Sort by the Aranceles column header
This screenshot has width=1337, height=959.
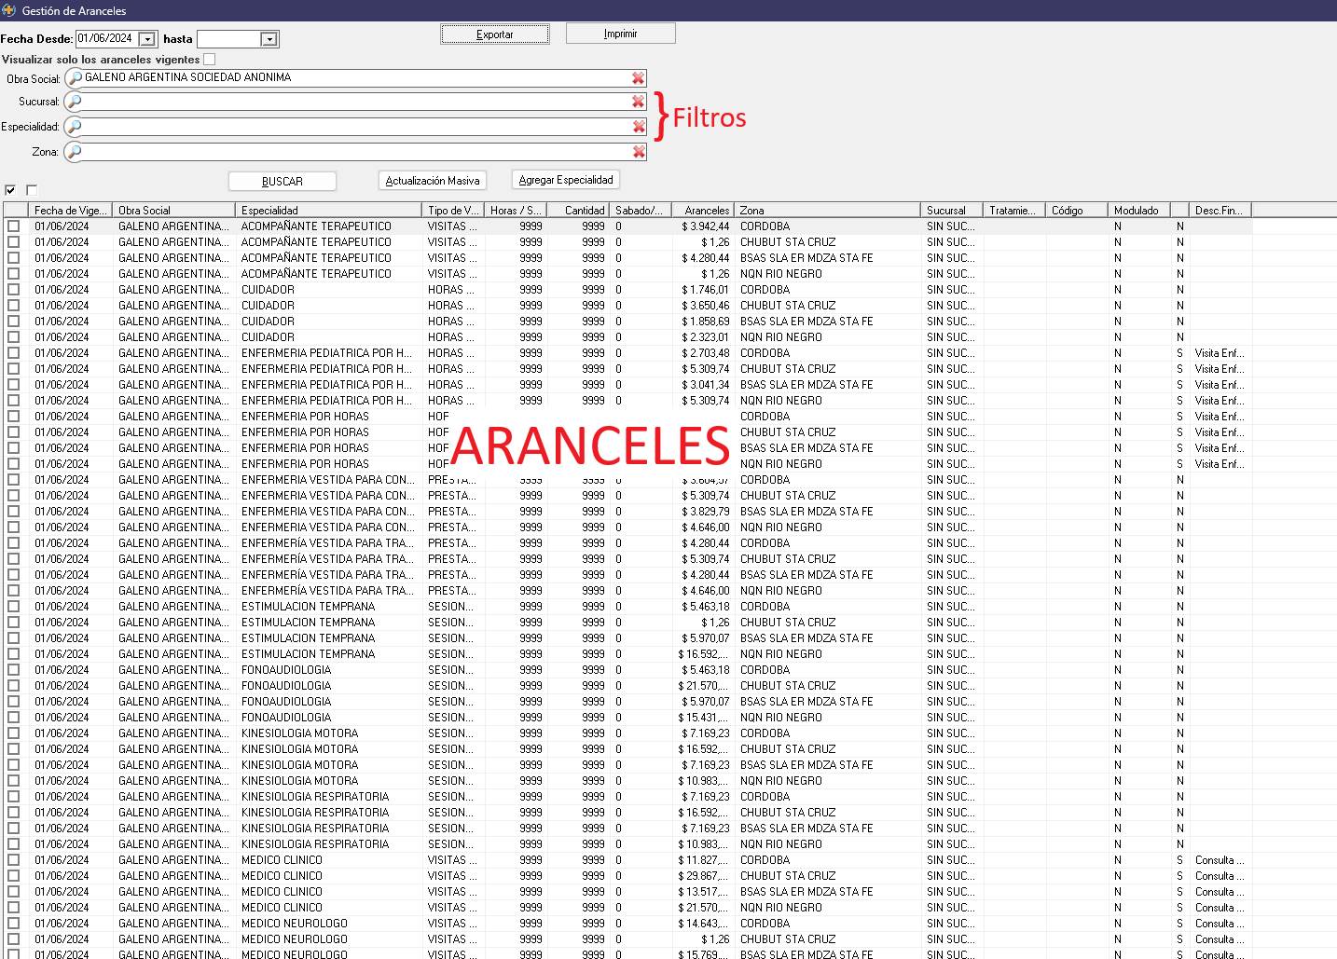pyautogui.click(x=705, y=211)
